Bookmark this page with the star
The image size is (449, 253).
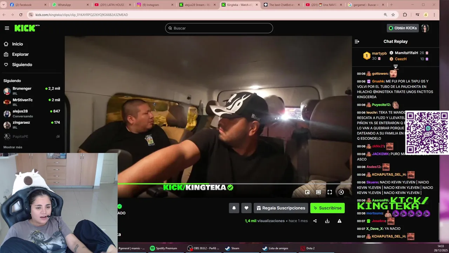tap(393, 15)
